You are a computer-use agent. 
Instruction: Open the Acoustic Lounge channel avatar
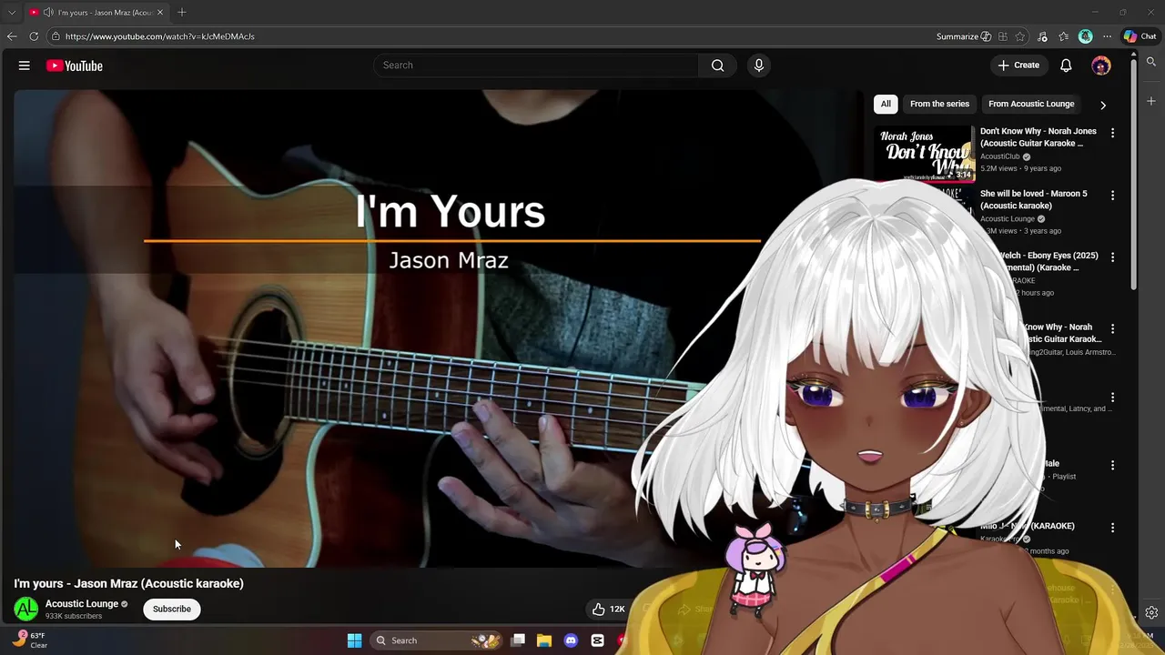[26, 609]
